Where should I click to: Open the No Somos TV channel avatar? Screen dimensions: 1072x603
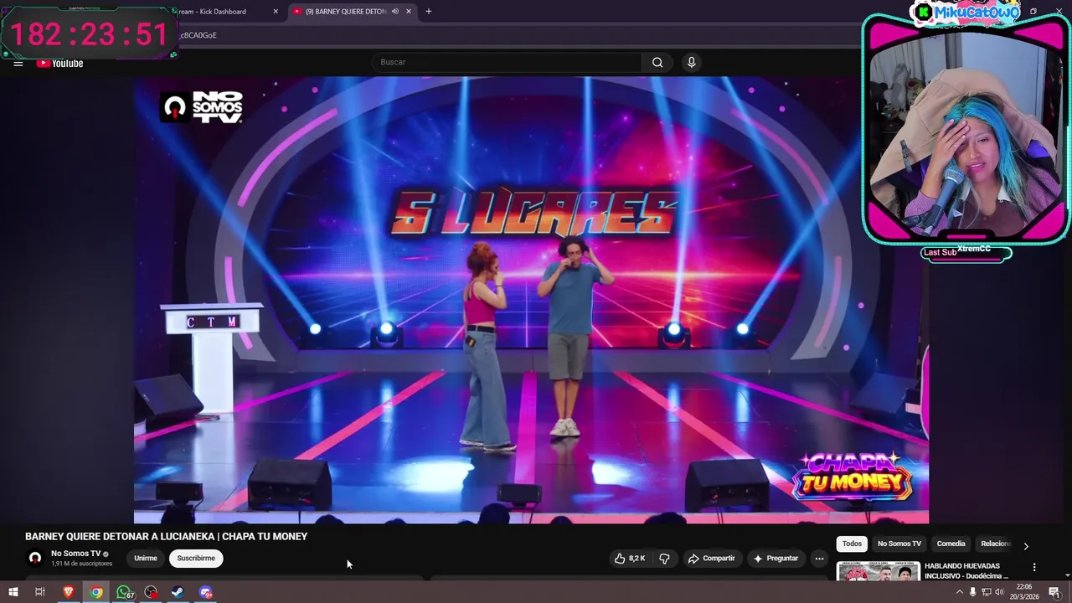tap(35, 558)
